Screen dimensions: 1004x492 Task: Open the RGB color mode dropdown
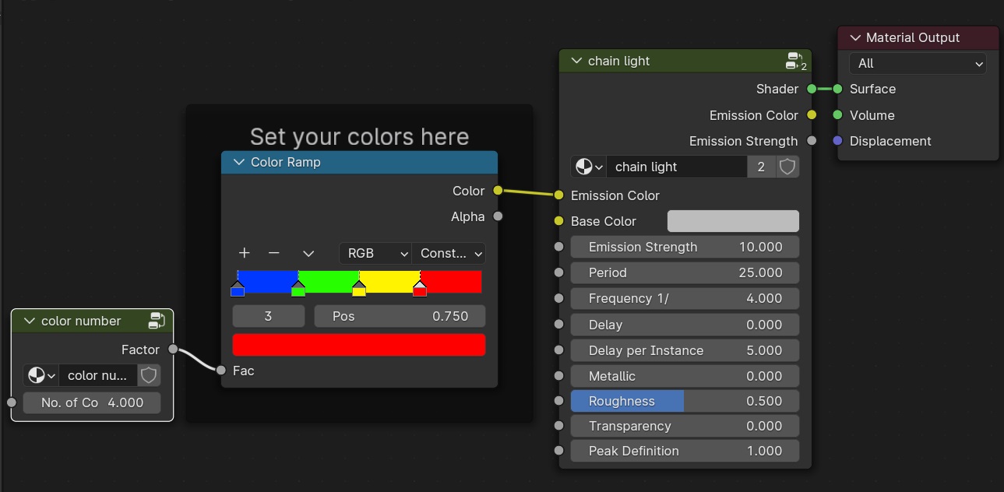[375, 253]
